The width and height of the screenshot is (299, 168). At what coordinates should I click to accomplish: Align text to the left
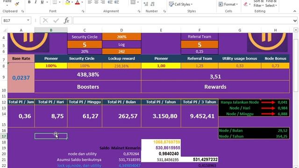(90, 2)
